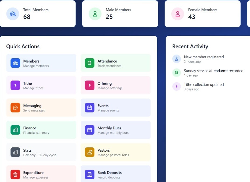
Task: Open the Messaging chat bubble icon
Action: click(x=15, y=108)
